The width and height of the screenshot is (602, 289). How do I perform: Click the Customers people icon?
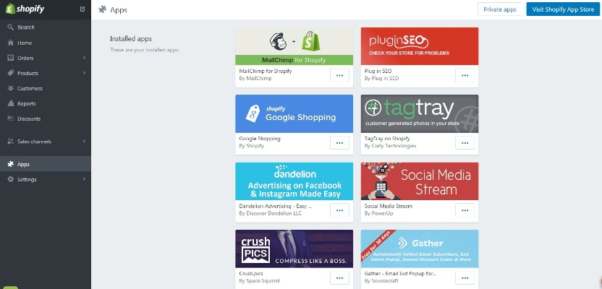coord(10,88)
